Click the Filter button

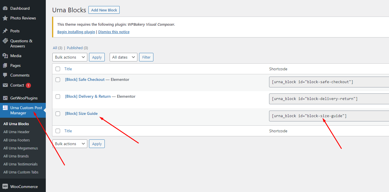click(x=146, y=57)
